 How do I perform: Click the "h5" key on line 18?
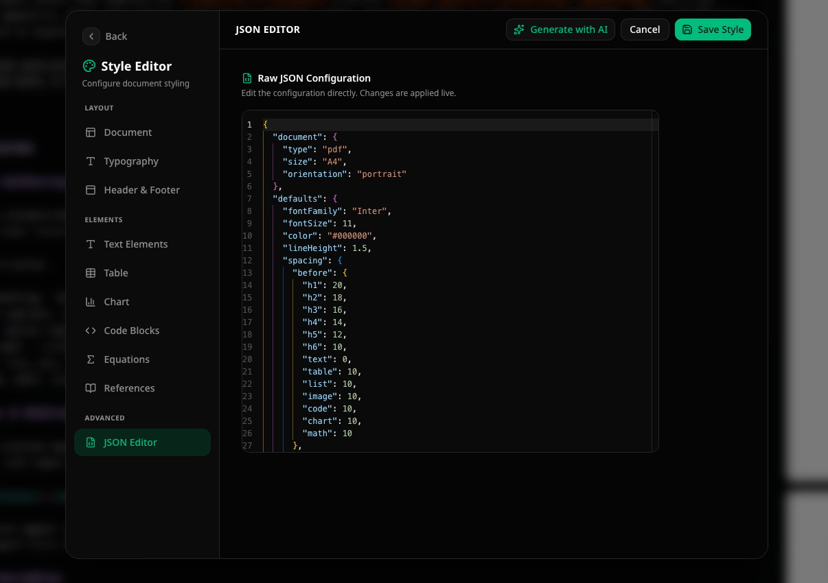pyautogui.click(x=312, y=335)
